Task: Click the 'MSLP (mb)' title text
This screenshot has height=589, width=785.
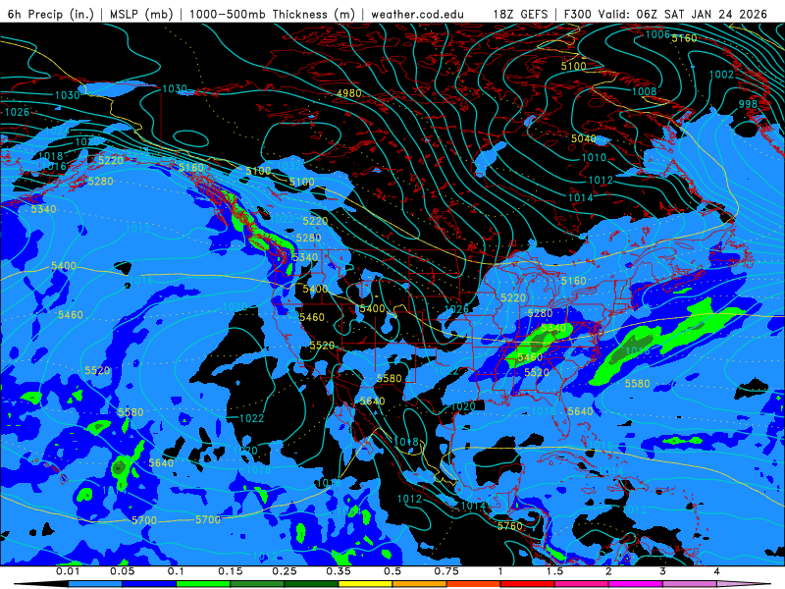Action: pyautogui.click(x=141, y=14)
